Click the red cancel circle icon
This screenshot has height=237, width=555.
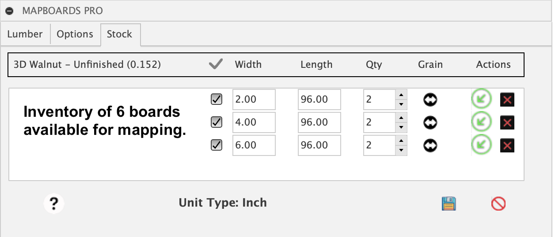[498, 204]
